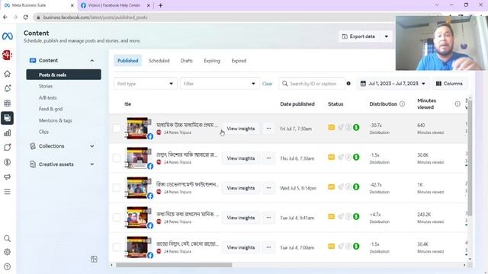
Task: View insights for Thu Jul 6 post
Action: pyautogui.click(x=241, y=158)
